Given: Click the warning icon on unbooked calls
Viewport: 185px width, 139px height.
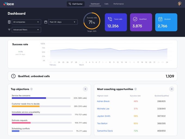Looking at the screenshot, I should (x=13, y=76).
